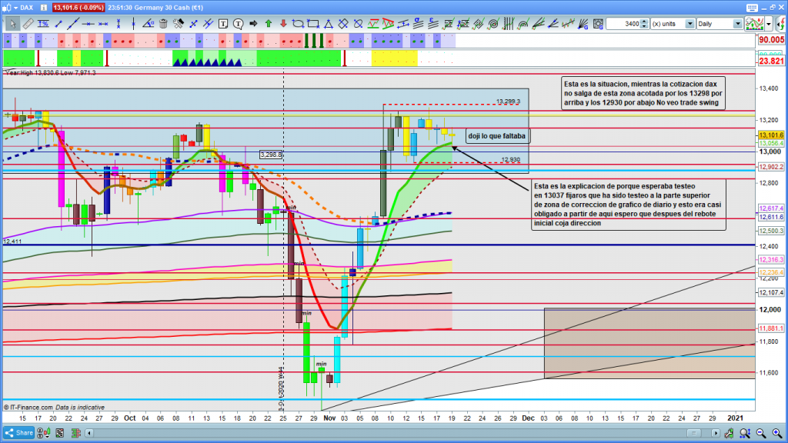Insert a green up arrow marker

coord(269,24)
